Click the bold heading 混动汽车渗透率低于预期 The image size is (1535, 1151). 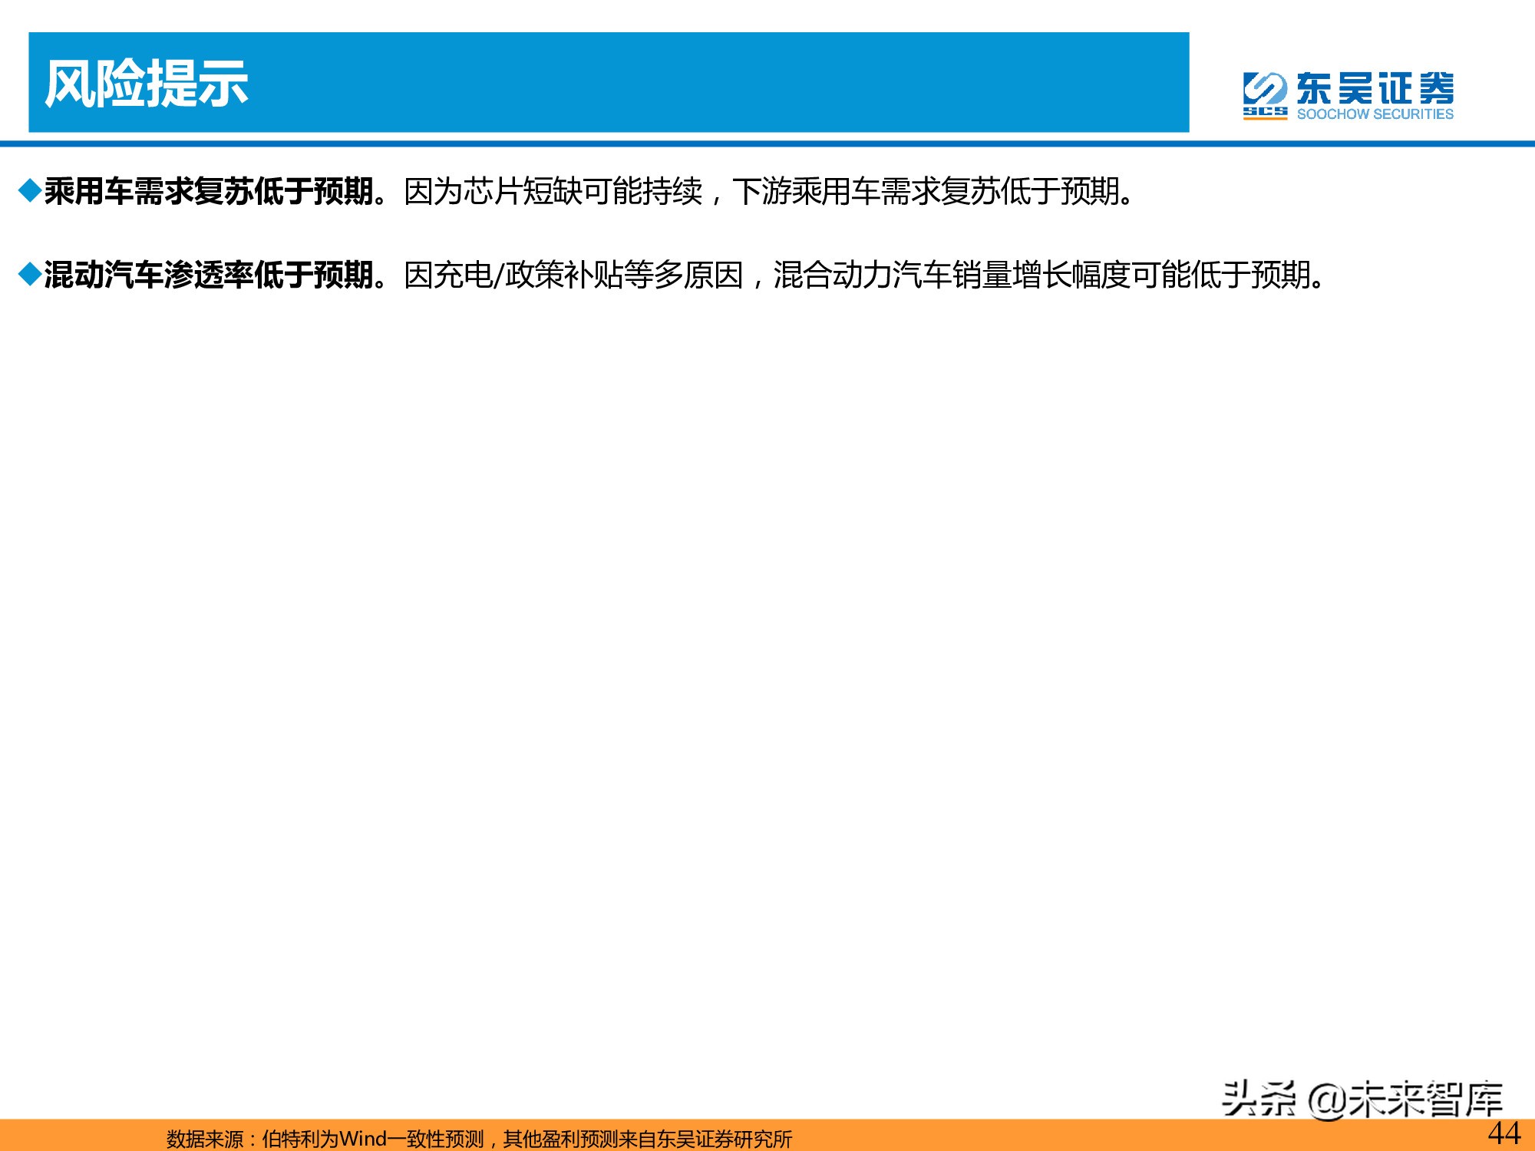click(x=209, y=275)
